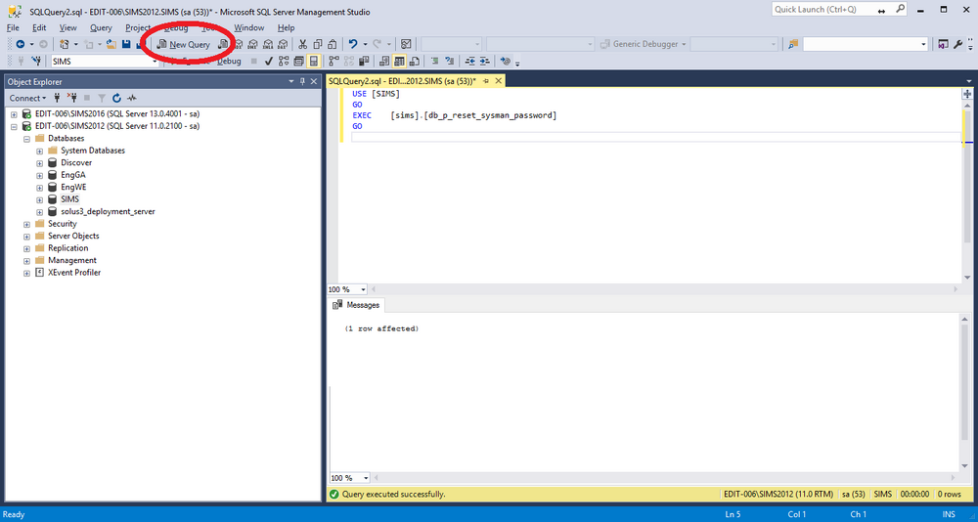Viewport: 978px width, 522px height.
Task: Click the Change Connection plug icon
Action: point(36,62)
